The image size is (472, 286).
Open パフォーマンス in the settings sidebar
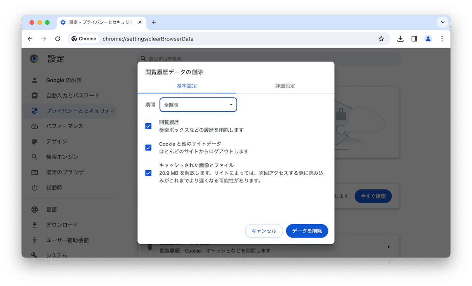coord(64,126)
